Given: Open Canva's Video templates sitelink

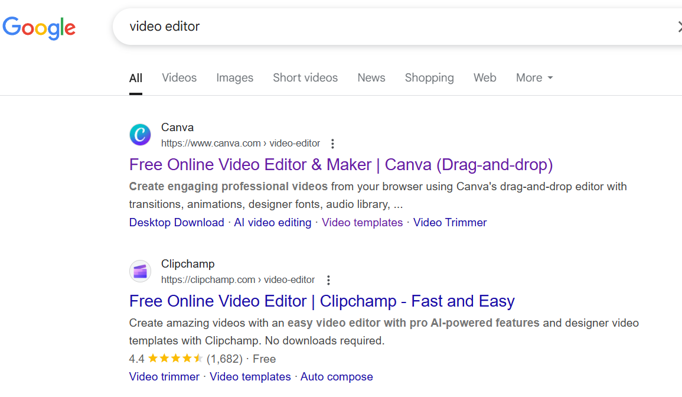Looking at the screenshot, I should [x=363, y=223].
